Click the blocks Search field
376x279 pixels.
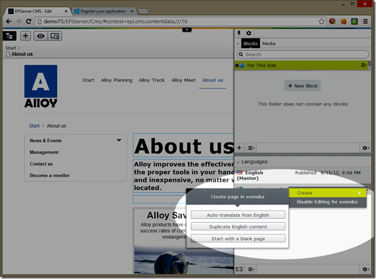point(303,55)
